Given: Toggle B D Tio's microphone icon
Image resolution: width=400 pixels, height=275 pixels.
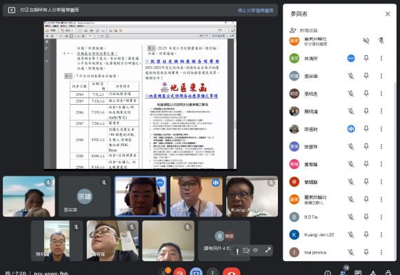Looking at the screenshot, I should pyautogui.click(x=351, y=217).
